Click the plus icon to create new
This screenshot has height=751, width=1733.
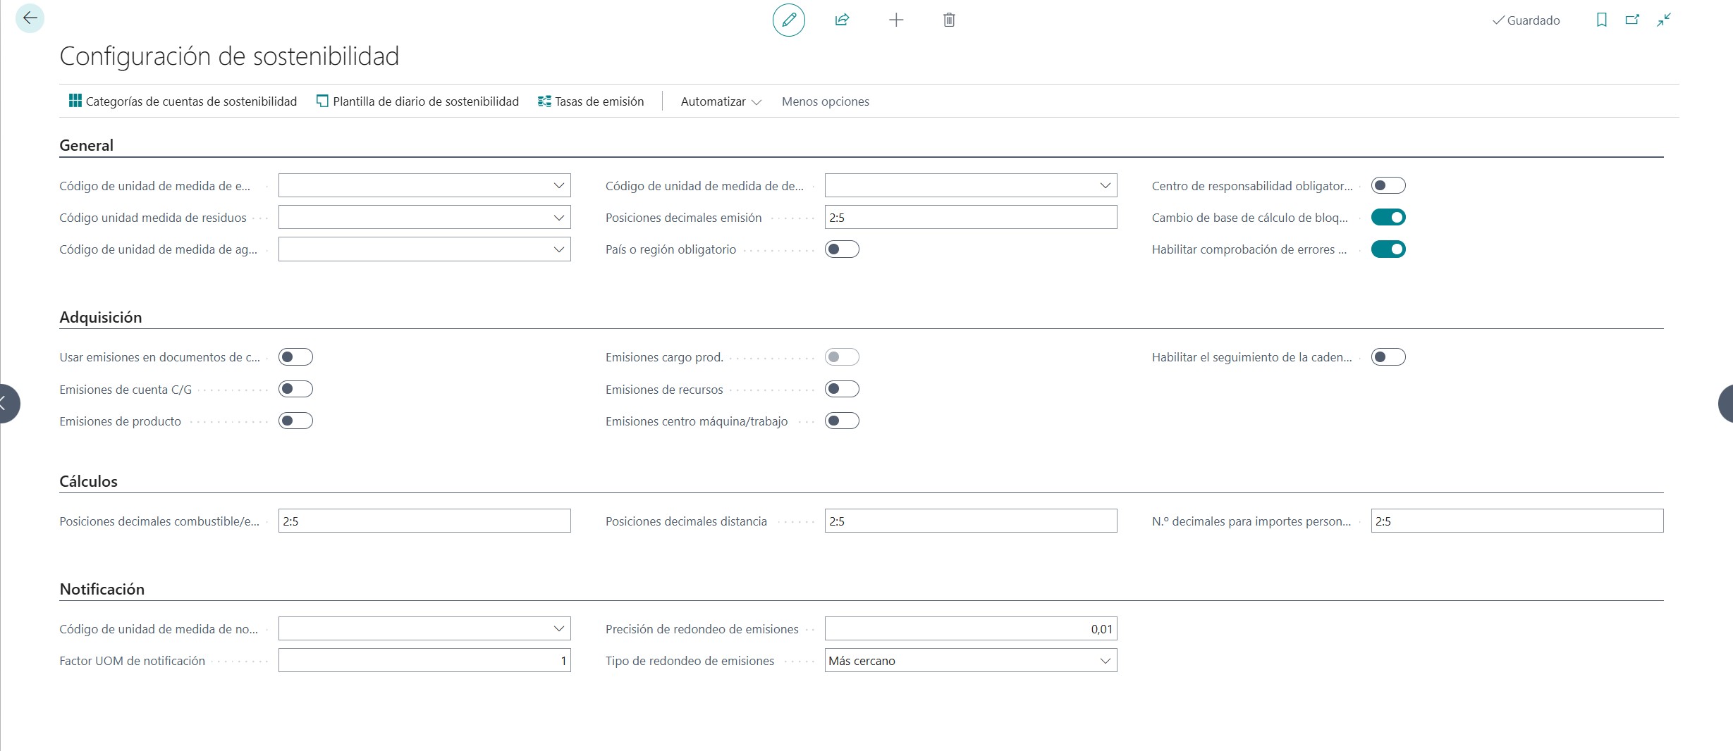click(x=895, y=20)
